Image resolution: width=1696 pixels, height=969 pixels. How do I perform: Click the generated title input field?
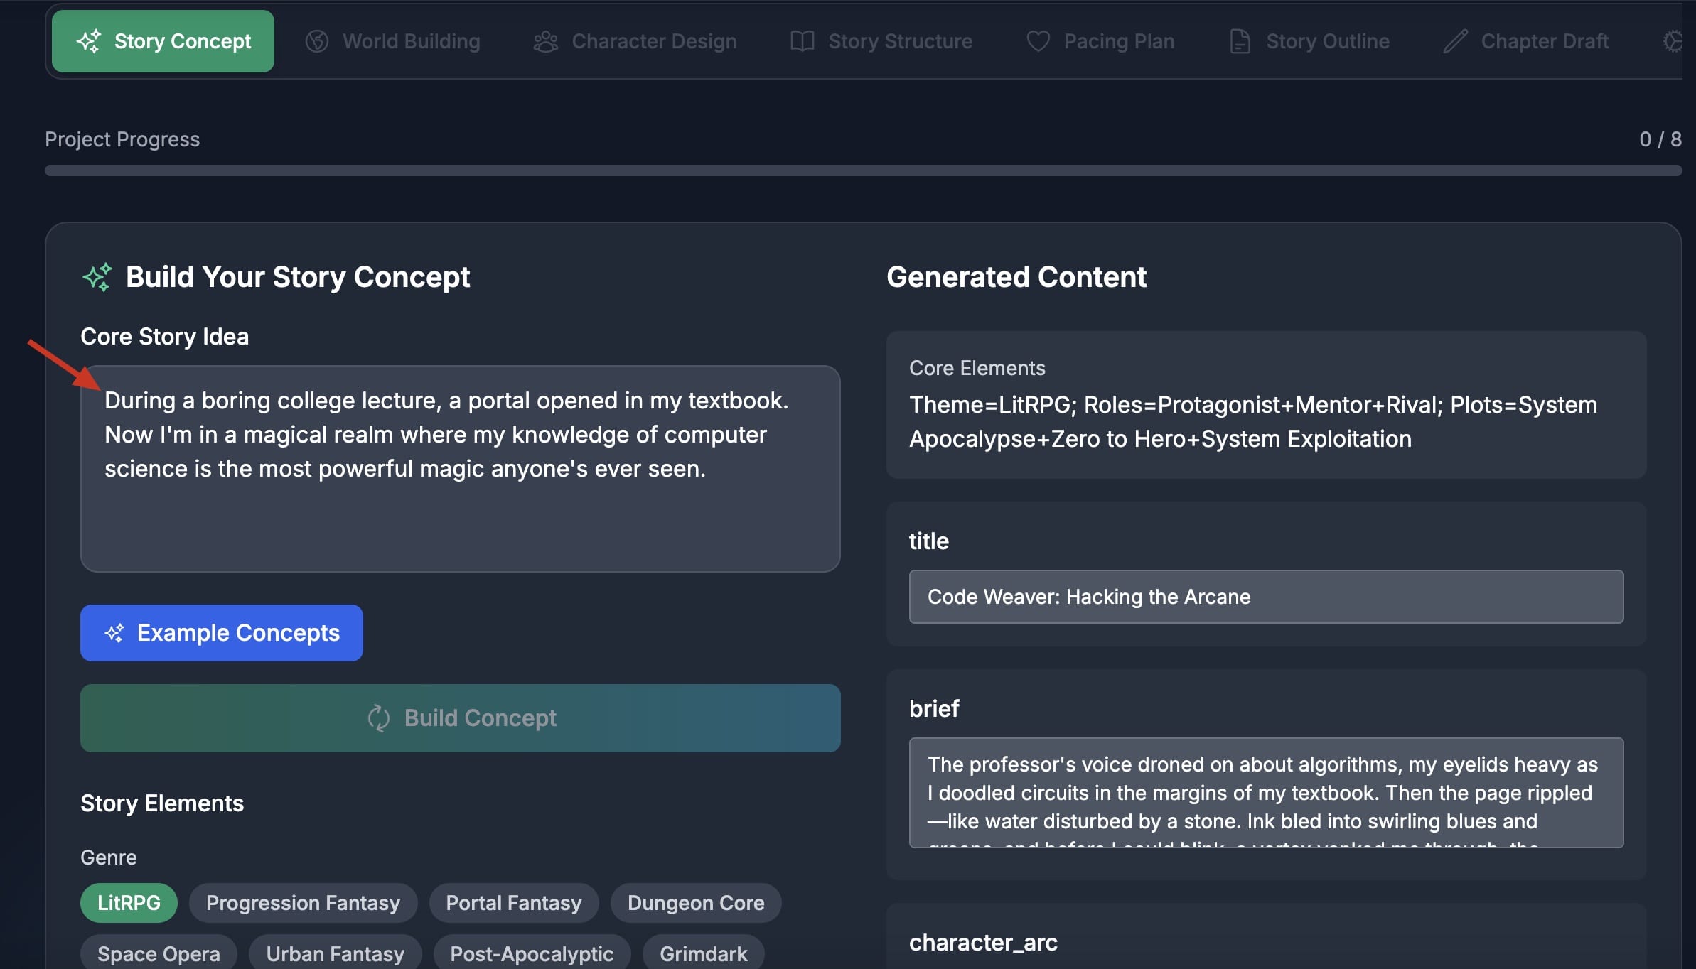click(1265, 597)
